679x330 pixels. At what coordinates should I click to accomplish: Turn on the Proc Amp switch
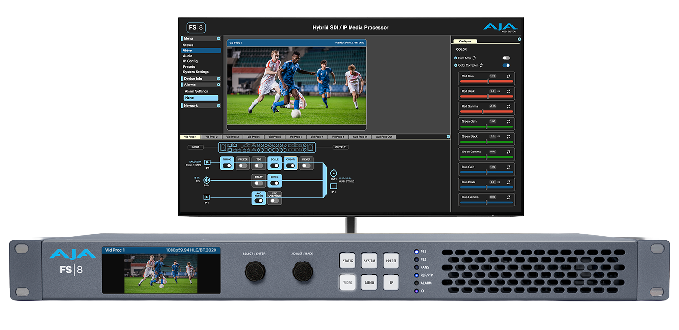506,58
